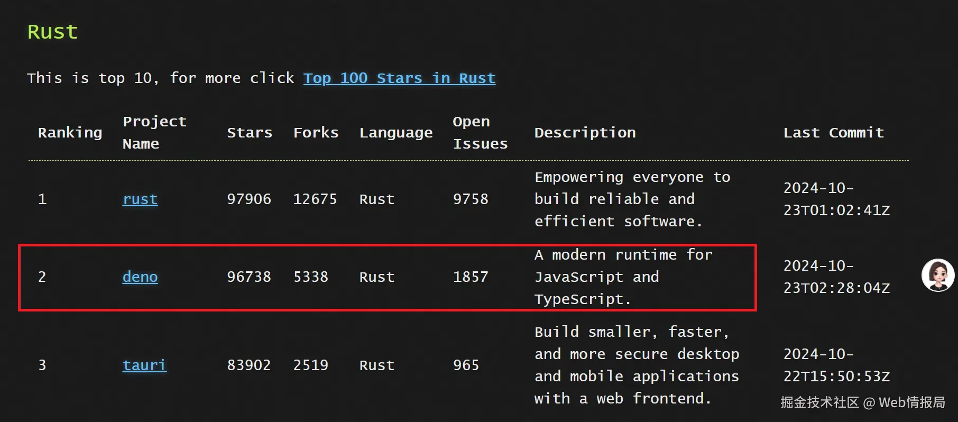Click the tauri open issues value 965
The image size is (958, 422).
[466, 365]
